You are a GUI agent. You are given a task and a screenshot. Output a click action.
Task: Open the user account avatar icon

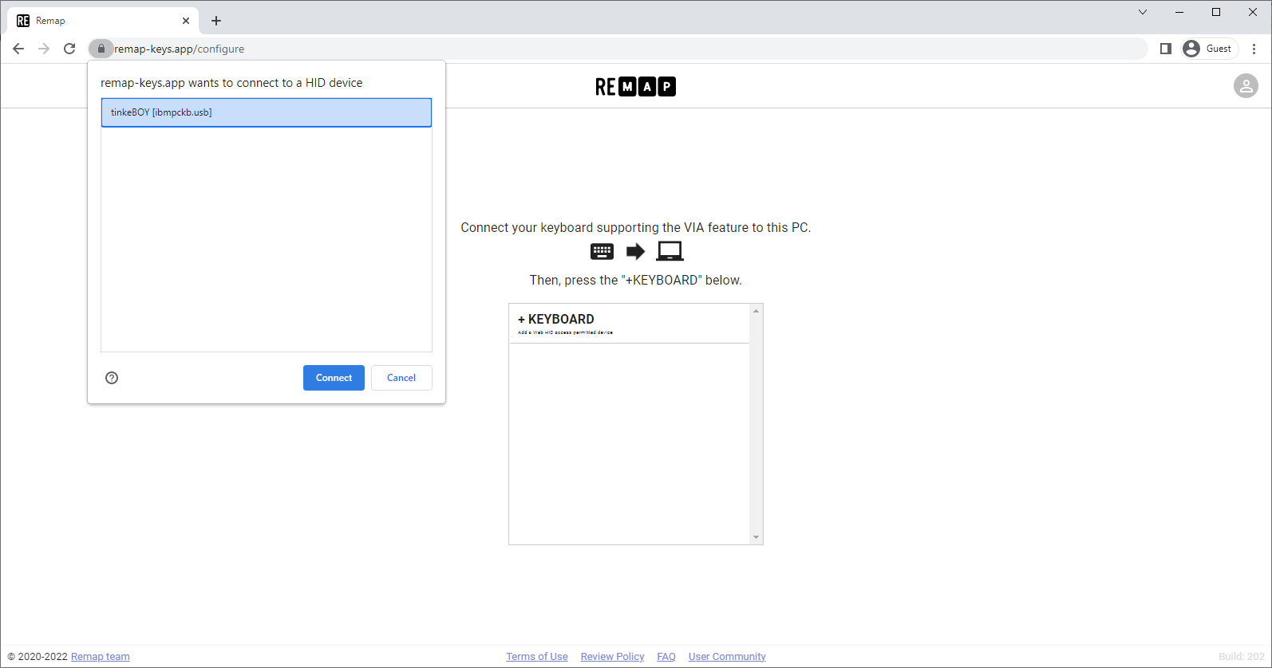pyautogui.click(x=1246, y=86)
